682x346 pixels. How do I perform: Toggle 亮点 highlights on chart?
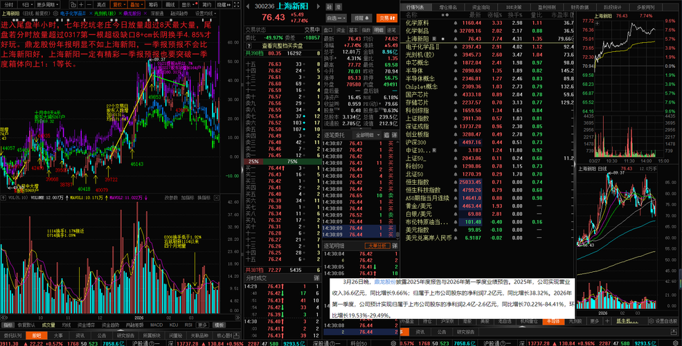pyautogui.click(x=101, y=5)
